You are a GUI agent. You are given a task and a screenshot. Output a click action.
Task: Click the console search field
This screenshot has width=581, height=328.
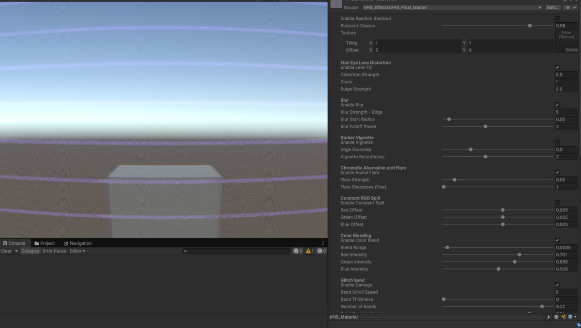pyautogui.click(x=236, y=251)
